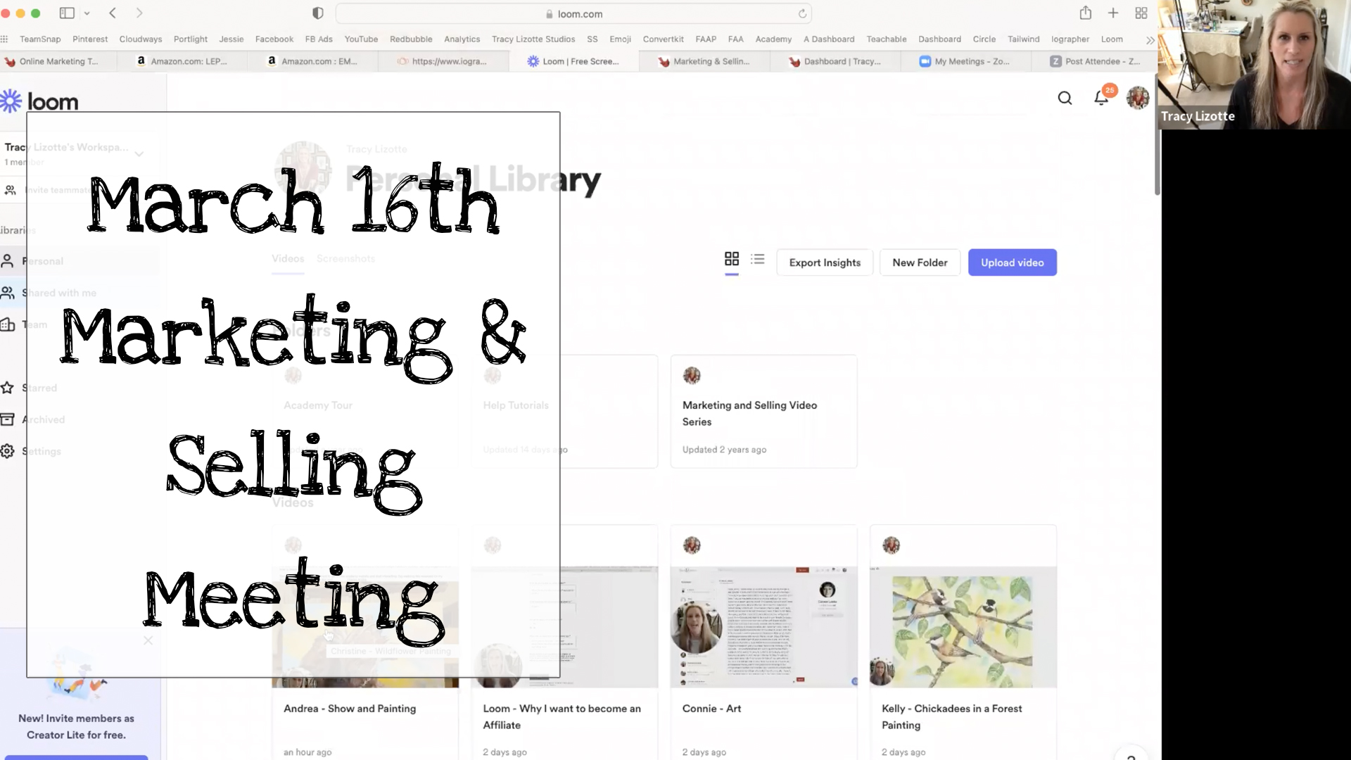This screenshot has height=760, width=1351.
Task: Open Convertkit bookmark
Action: click(x=663, y=39)
